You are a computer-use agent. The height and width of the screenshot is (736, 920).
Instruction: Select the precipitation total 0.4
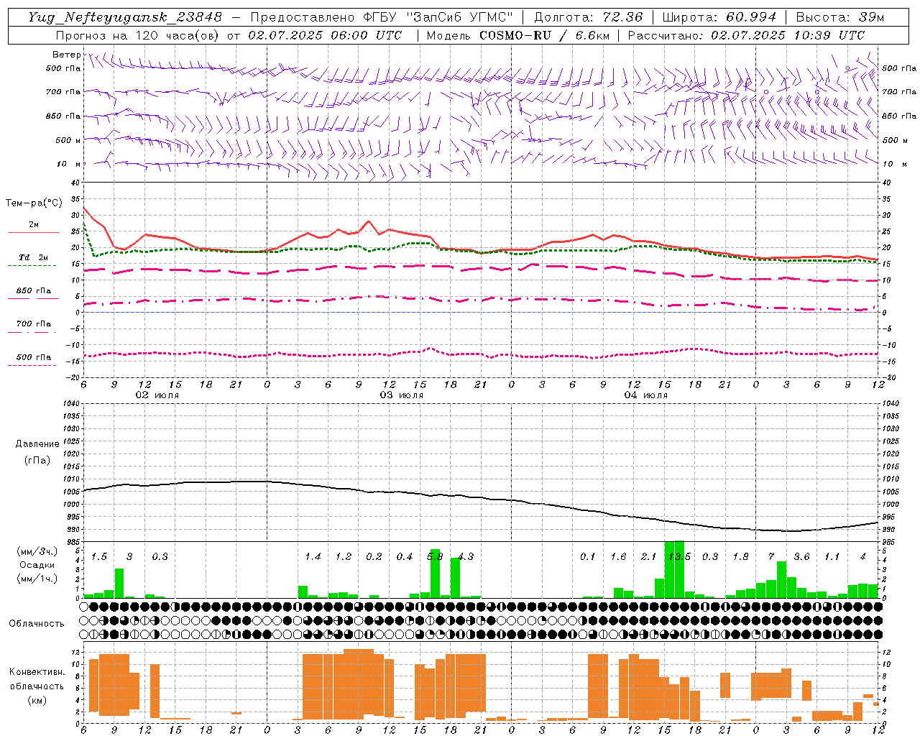point(405,556)
